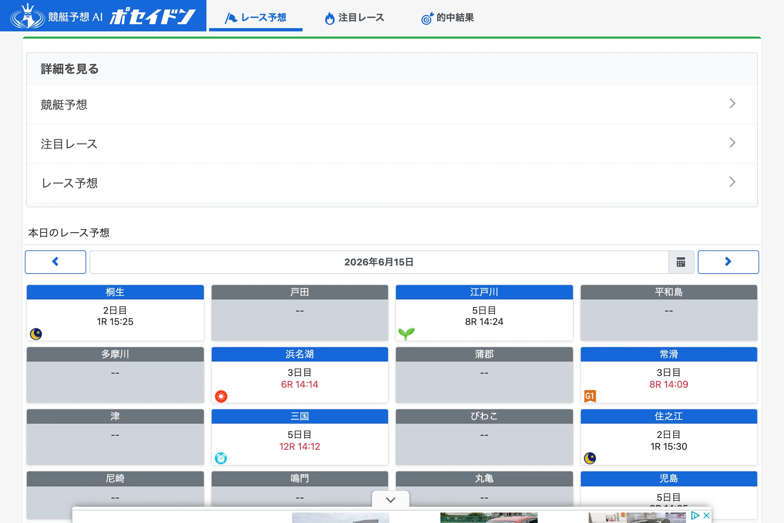Click the flag icon beside レース予想
The height and width of the screenshot is (523, 784).
coord(231,18)
